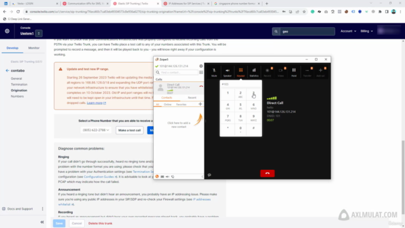This screenshot has height=228, width=405.
Task: Click the Find a contact search field
Action: coord(177,72)
